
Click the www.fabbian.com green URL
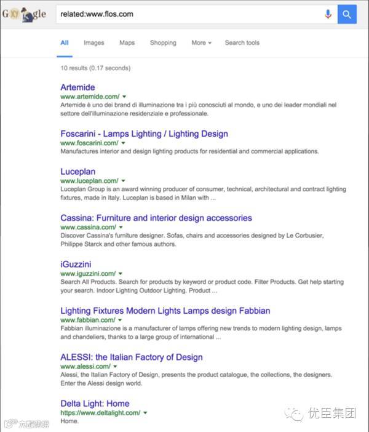88,320
